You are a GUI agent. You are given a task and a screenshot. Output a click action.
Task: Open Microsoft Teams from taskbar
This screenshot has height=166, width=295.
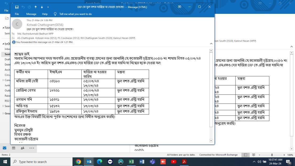pos(152,162)
